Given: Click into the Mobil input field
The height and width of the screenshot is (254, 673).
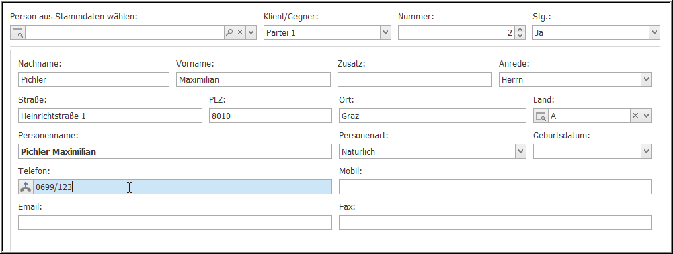Looking at the screenshot, I should coord(496,187).
